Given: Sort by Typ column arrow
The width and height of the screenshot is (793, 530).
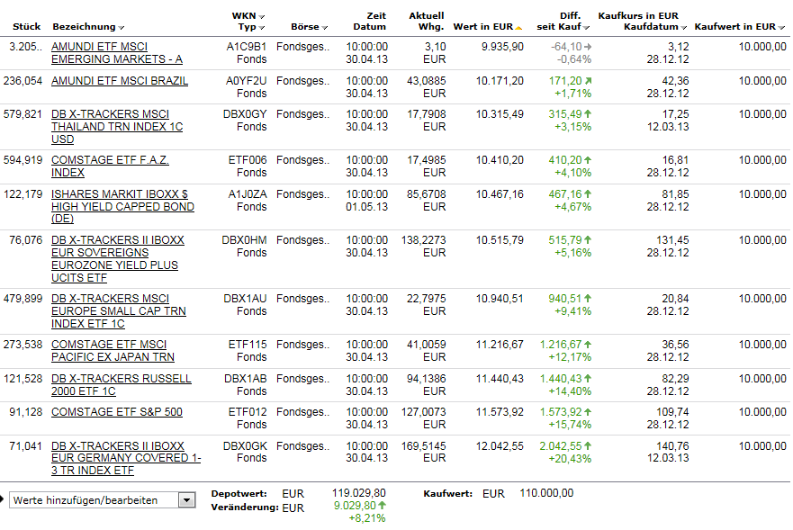Looking at the screenshot, I should click(x=261, y=27).
